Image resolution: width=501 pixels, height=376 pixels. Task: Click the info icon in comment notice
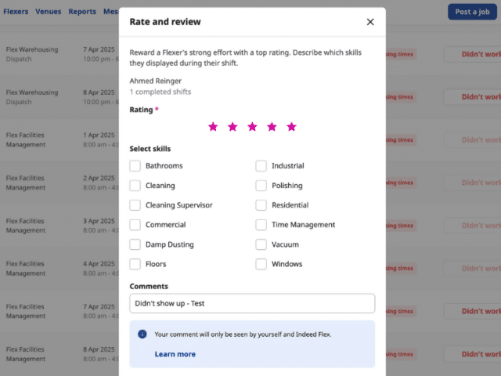coord(142,334)
